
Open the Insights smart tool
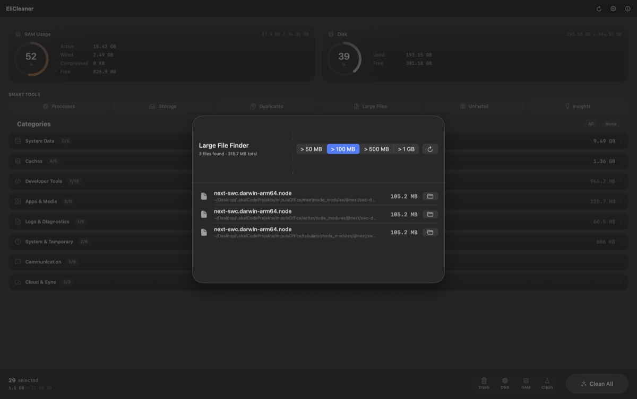(x=580, y=106)
